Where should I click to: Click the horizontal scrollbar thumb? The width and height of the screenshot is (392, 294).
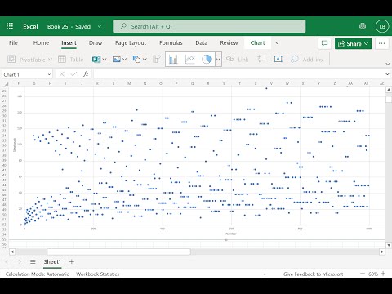coord(118,252)
